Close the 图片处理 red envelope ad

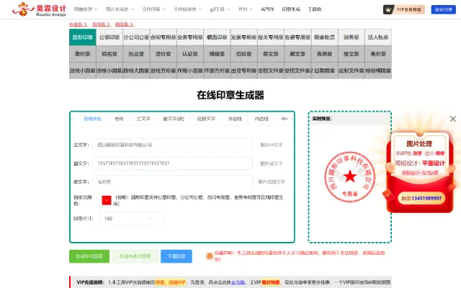[453, 119]
